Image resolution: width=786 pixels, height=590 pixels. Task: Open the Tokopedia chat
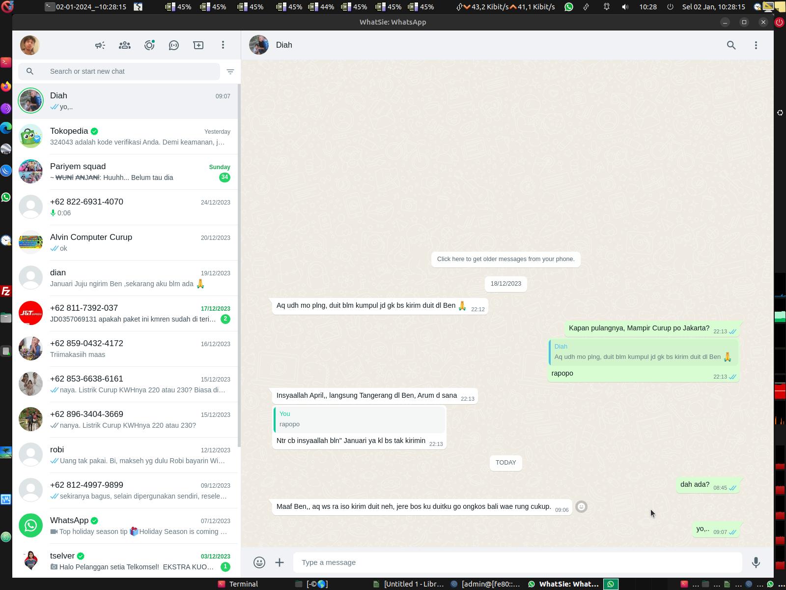[x=125, y=137]
